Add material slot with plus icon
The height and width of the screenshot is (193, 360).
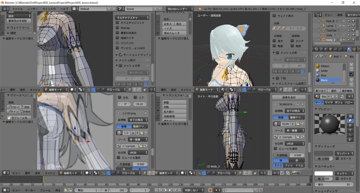(x=351, y=65)
